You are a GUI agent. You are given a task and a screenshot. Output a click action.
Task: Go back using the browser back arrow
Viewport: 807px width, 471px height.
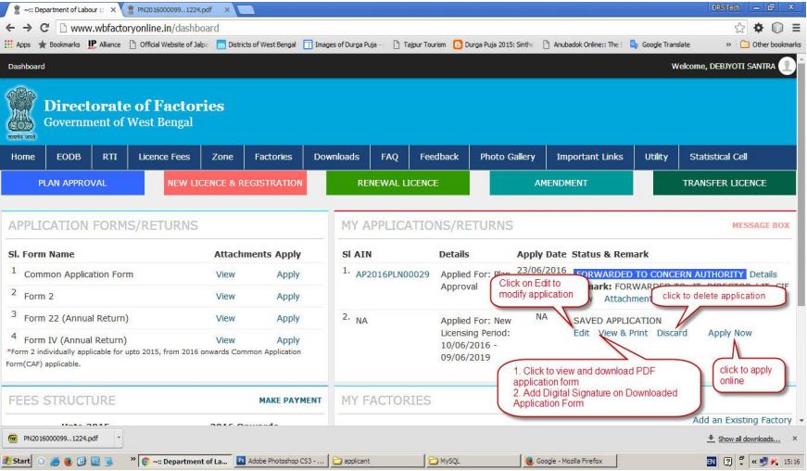10,28
